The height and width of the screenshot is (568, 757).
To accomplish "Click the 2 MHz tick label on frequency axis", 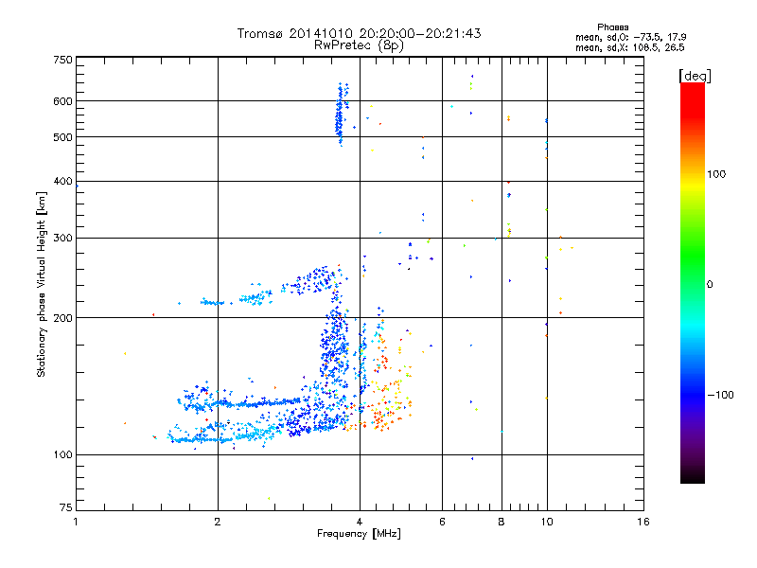I will point(218,522).
